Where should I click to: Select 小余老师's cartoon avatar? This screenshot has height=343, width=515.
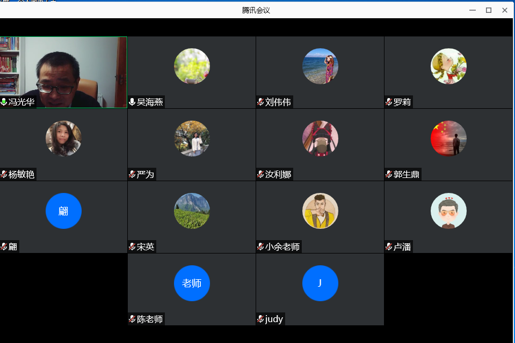pos(320,211)
